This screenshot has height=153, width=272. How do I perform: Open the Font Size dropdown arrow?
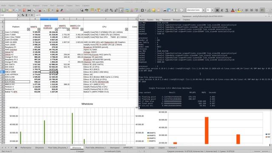click(x=212, y=10)
